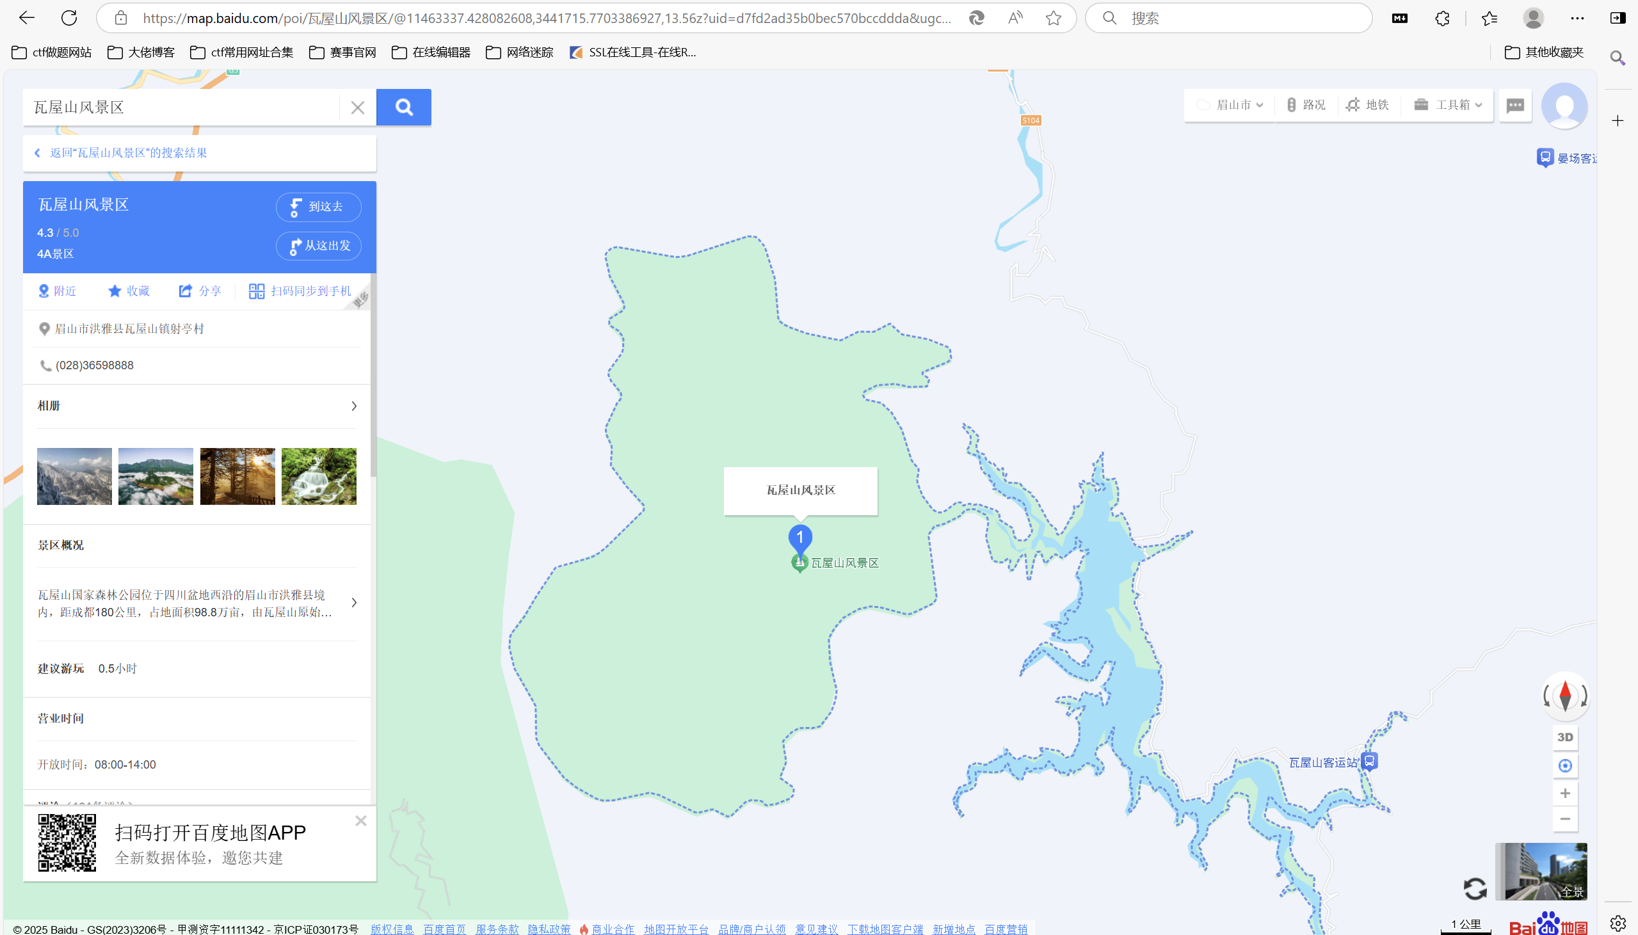The width and height of the screenshot is (1638, 935).
Task: Zoom in the map with plus button
Action: tap(1565, 794)
